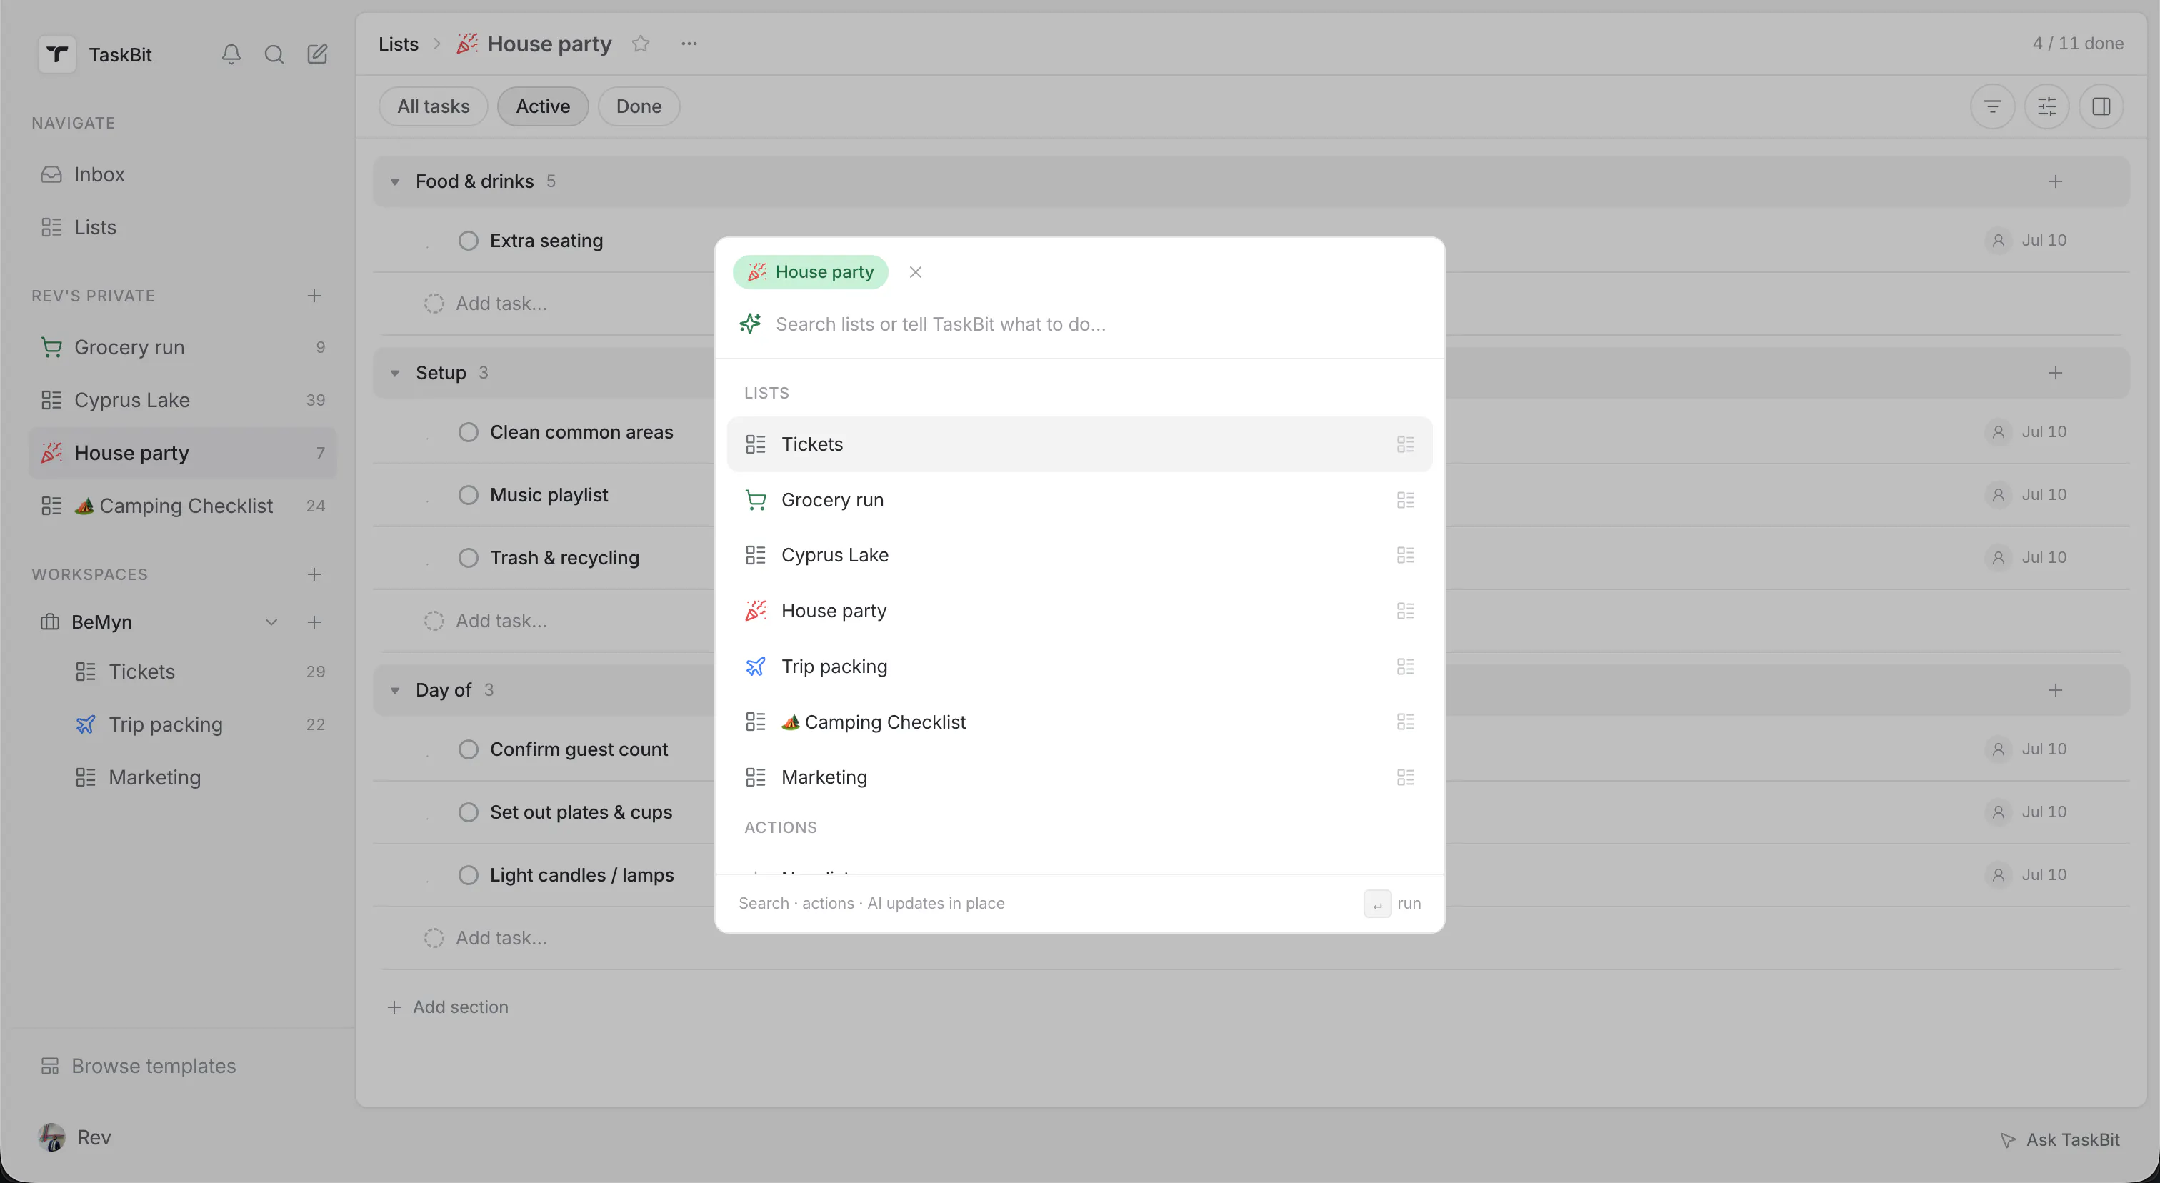Open the sidebar search icon
2160x1183 pixels.
pos(274,54)
